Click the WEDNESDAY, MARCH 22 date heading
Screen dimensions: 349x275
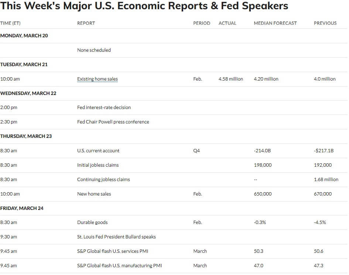28,94
